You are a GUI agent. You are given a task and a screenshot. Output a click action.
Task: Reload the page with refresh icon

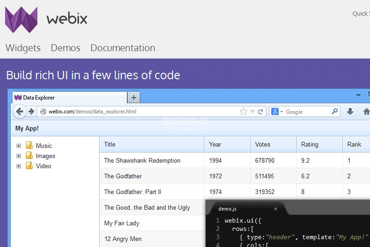pos(261,112)
